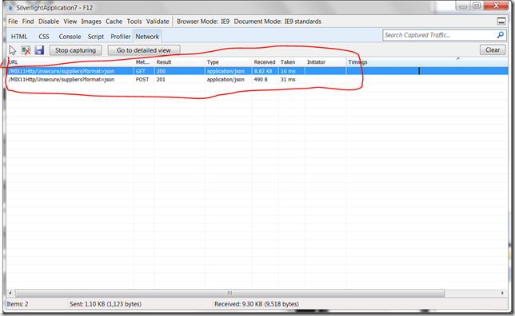Image resolution: width=515 pixels, height=316 pixels.
Task: Click the Received: 9.30 KB status entry
Action: tap(257, 304)
